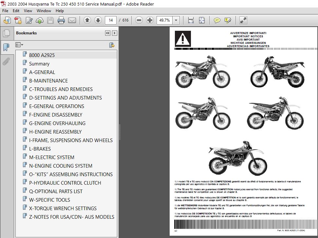The width and height of the screenshot is (318, 238).
Task: Open W-SPECIFIC TOOLS bookmark
Action: (50, 200)
